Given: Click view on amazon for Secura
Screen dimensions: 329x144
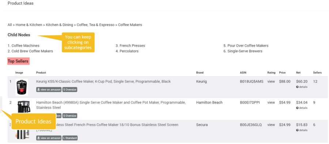Looking at the screenshot, I should (x=49, y=138).
